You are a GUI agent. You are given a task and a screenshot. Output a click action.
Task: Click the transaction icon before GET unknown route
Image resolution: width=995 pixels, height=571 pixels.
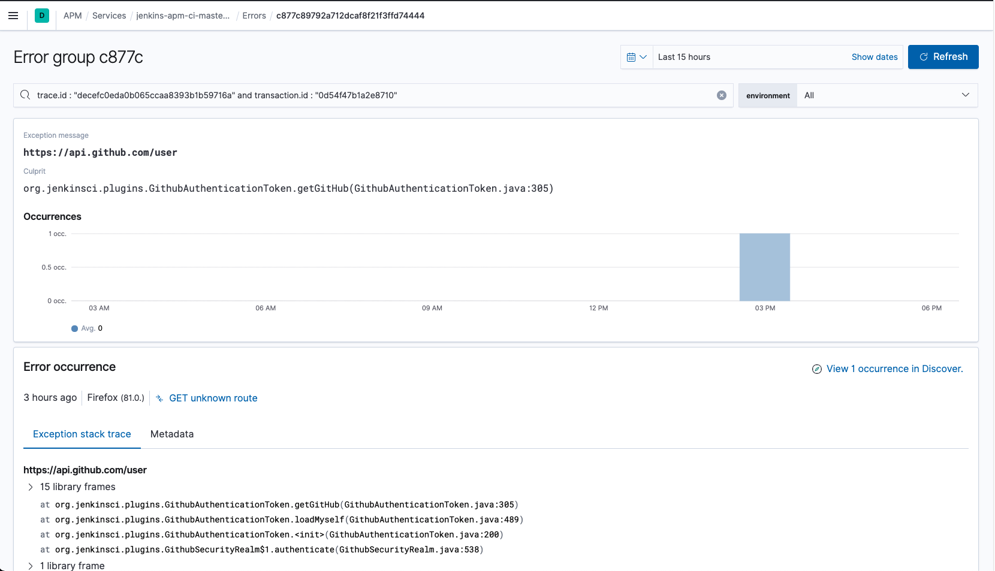pos(159,398)
